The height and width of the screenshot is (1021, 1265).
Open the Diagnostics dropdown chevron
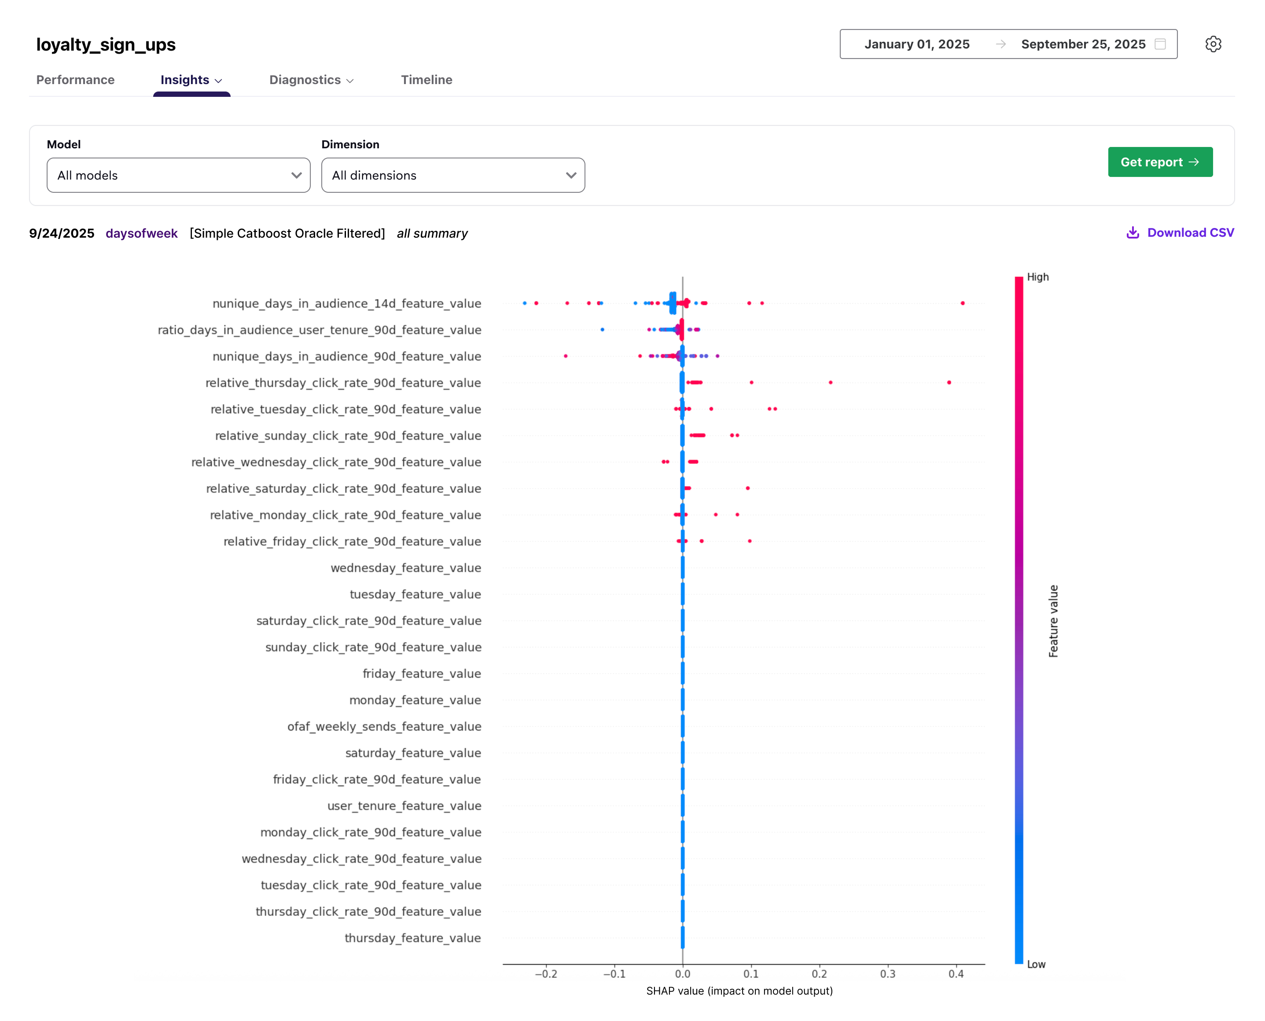351,81
